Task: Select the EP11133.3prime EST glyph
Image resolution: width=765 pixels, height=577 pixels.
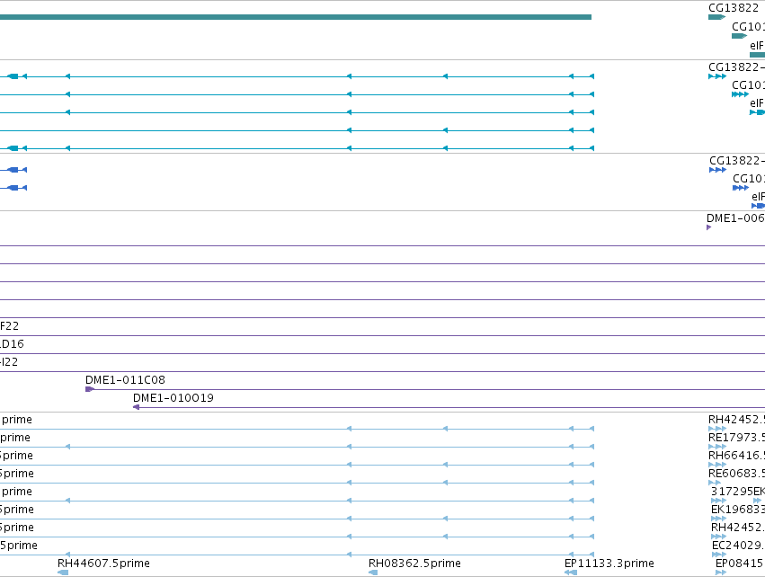Action: coord(571,573)
